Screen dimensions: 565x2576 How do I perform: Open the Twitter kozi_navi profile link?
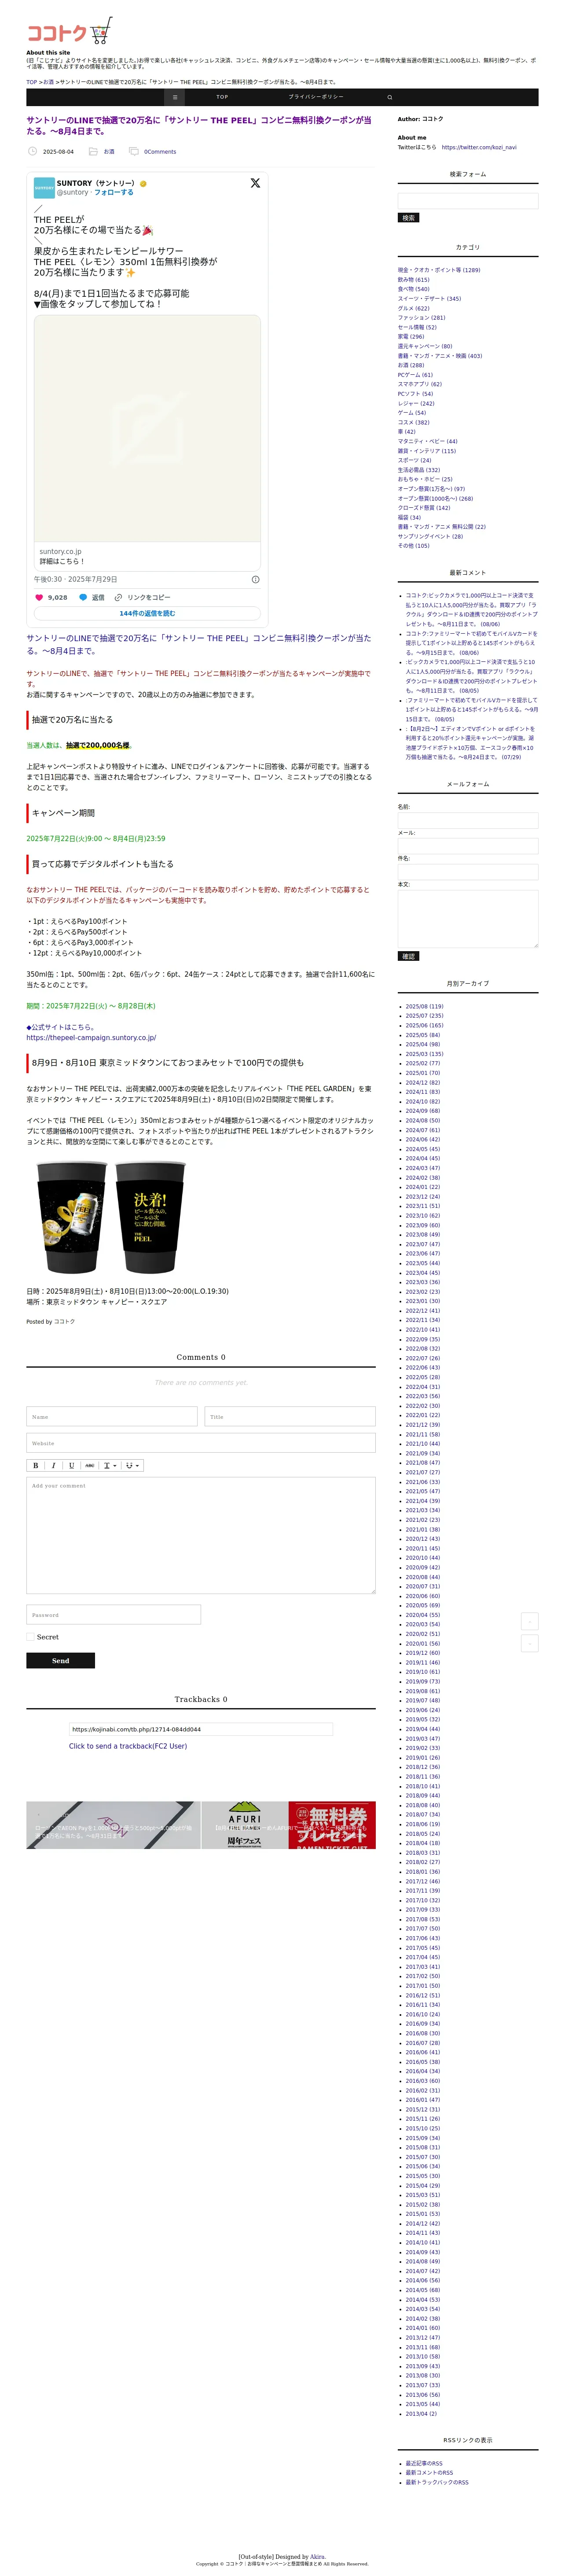click(x=479, y=147)
